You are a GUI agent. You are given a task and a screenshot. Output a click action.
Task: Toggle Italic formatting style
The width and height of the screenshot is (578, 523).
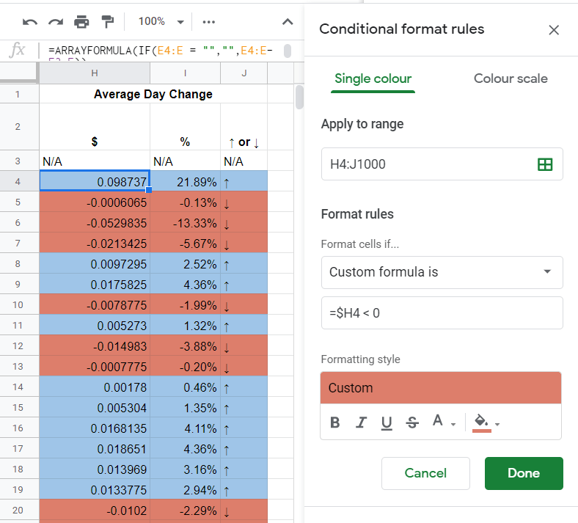coord(361,423)
